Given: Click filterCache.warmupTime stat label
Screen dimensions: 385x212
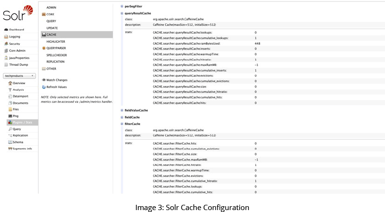Looking at the screenshot, I should (x=181, y=170).
